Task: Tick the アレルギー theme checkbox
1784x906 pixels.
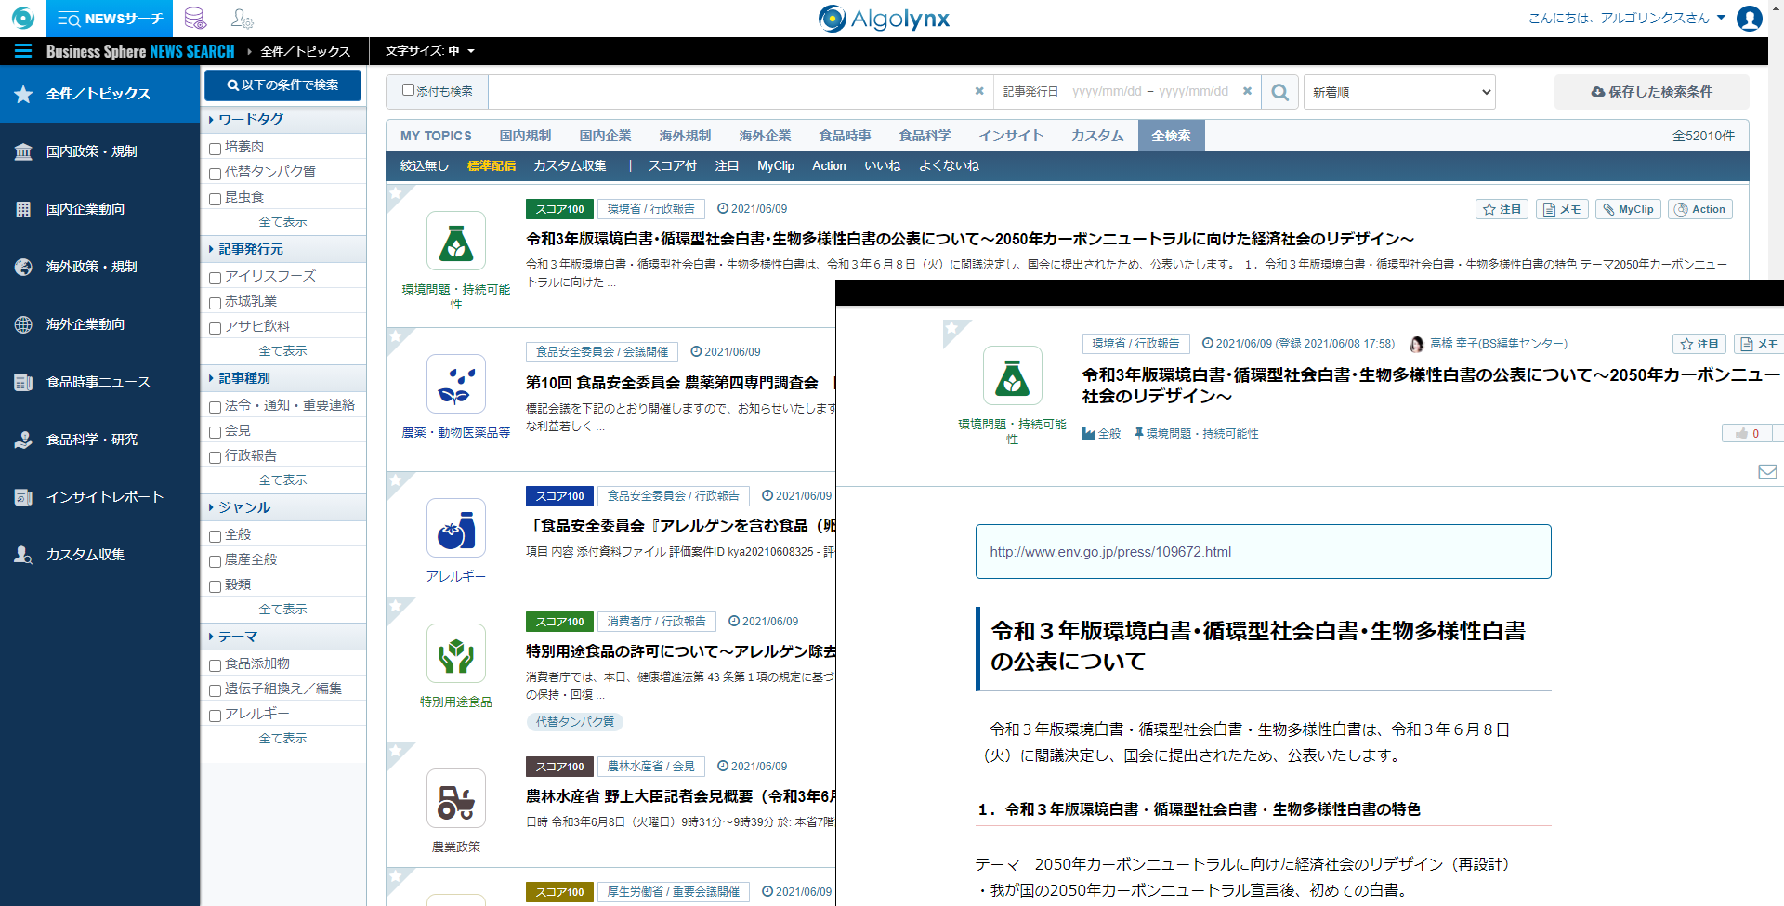Action: pos(215,715)
